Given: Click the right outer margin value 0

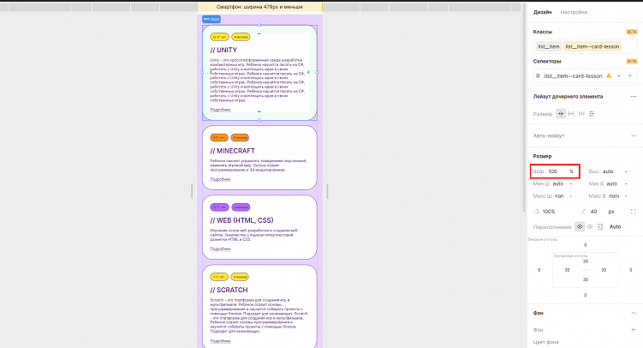Looking at the screenshot, I should (x=631, y=270).
